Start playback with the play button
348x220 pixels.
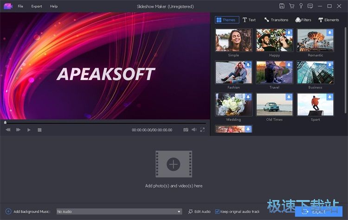tap(29, 130)
